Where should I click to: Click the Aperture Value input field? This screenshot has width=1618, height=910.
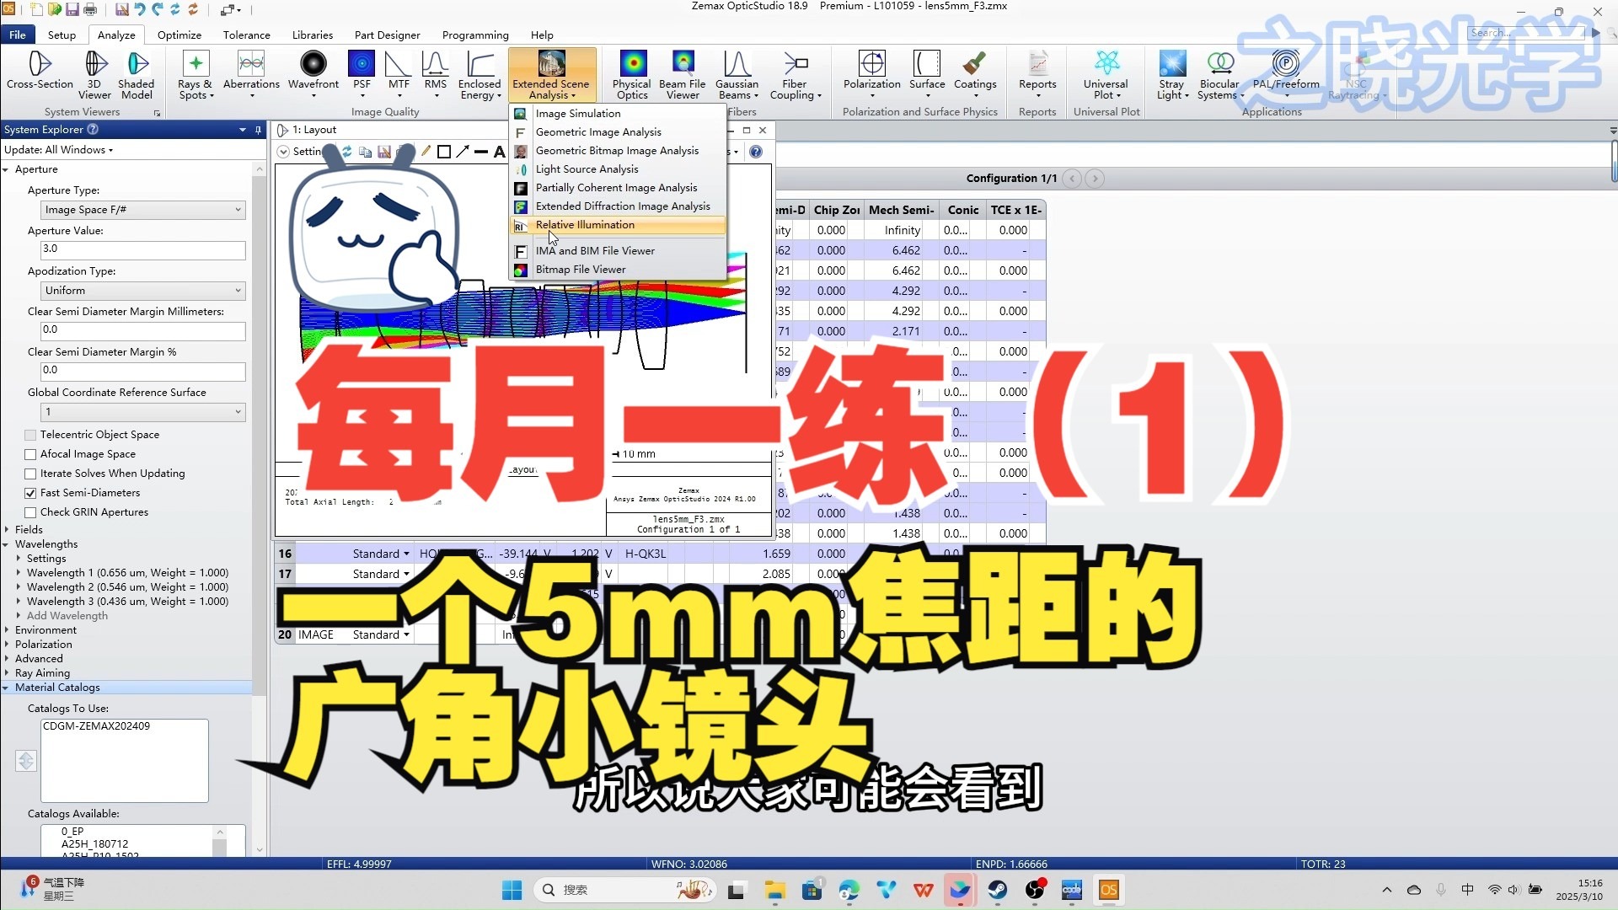click(142, 249)
